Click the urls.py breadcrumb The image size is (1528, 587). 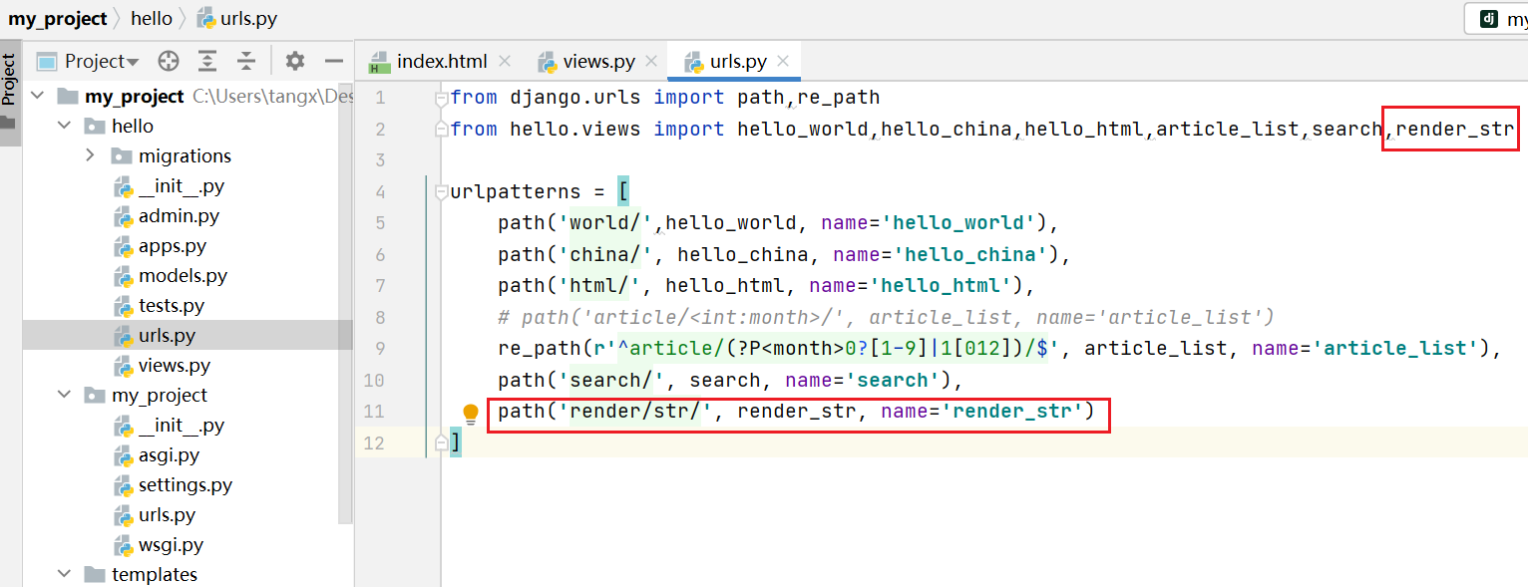(x=237, y=18)
